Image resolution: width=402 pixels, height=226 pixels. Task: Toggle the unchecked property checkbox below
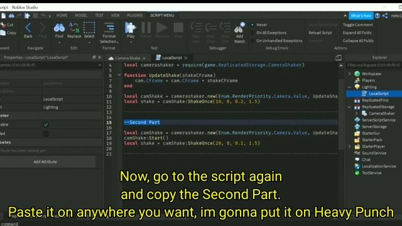[46, 134]
